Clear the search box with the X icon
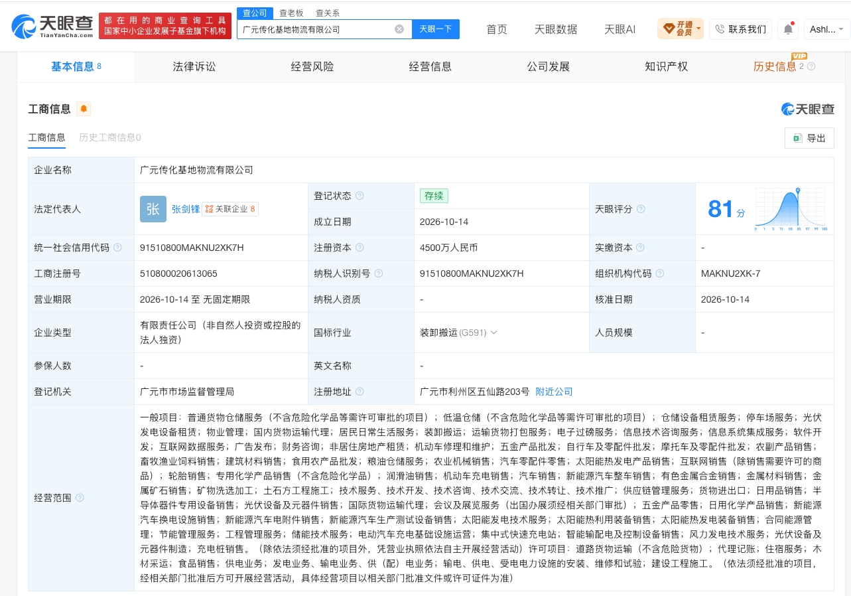Viewport: 851px width, 596px height. click(399, 29)
